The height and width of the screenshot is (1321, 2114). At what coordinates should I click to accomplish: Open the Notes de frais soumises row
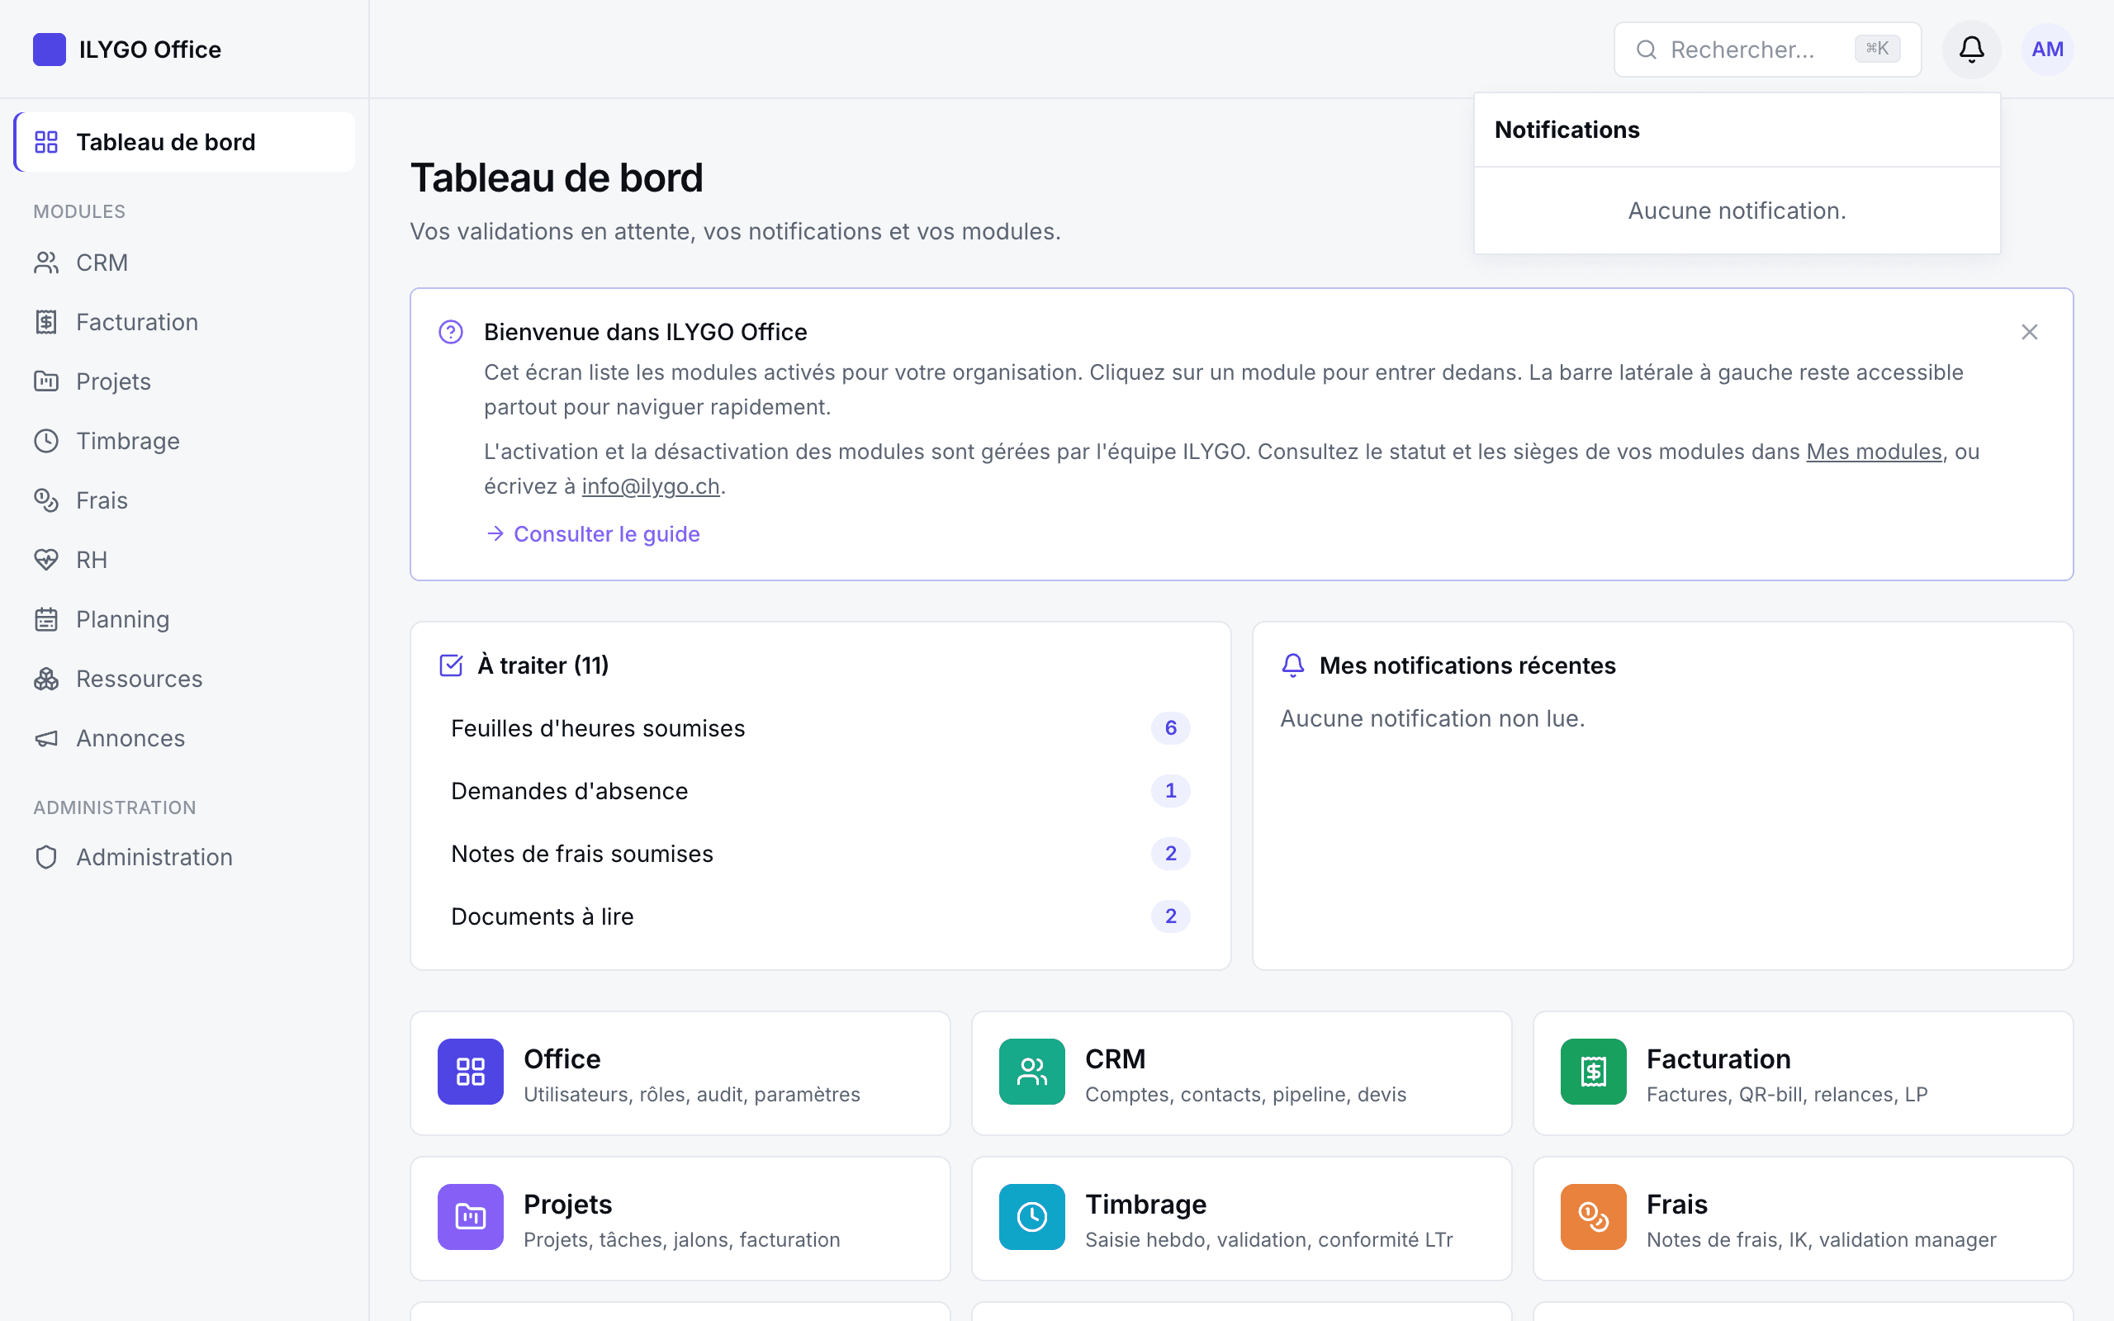point(820,855)
